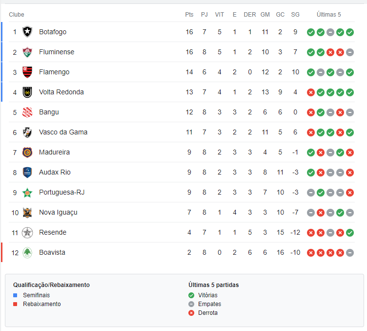Click the Boavista tree crest
The width and height of the screenshot is (367, 331).
pos(27,253)
